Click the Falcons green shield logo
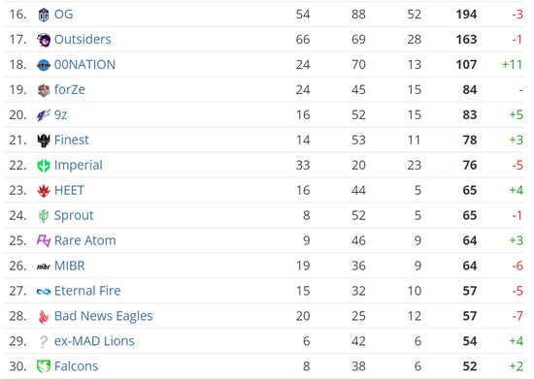The image size is (534, 379). pyautogui.click(x=44, y=366)
